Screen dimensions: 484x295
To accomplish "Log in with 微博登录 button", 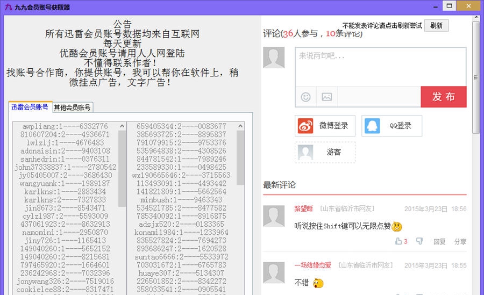I will 325,126.
